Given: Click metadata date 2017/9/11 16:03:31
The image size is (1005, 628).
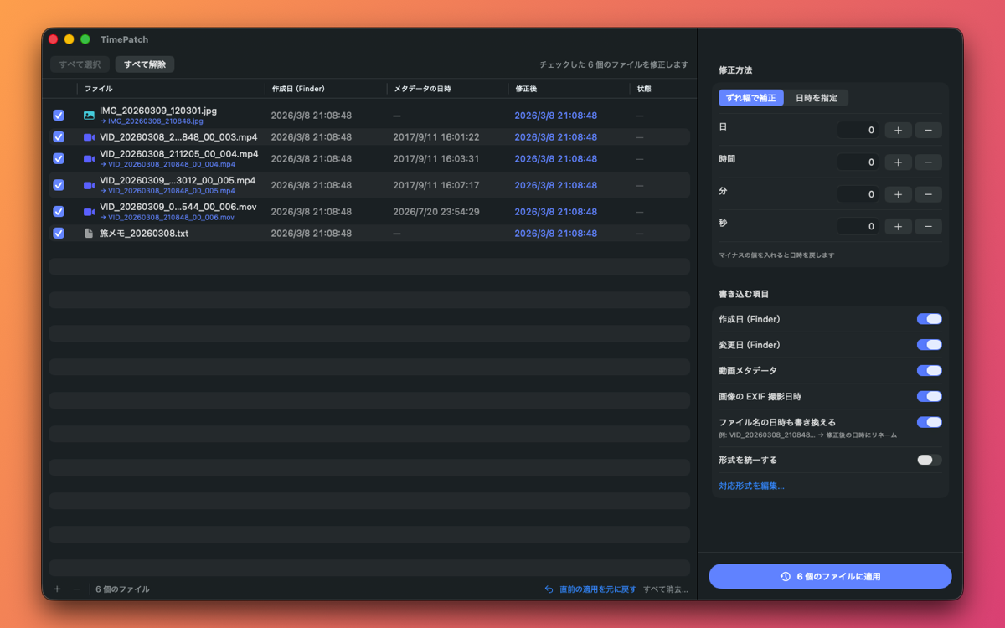Looking at the screenshot, I should pos(436,158).
